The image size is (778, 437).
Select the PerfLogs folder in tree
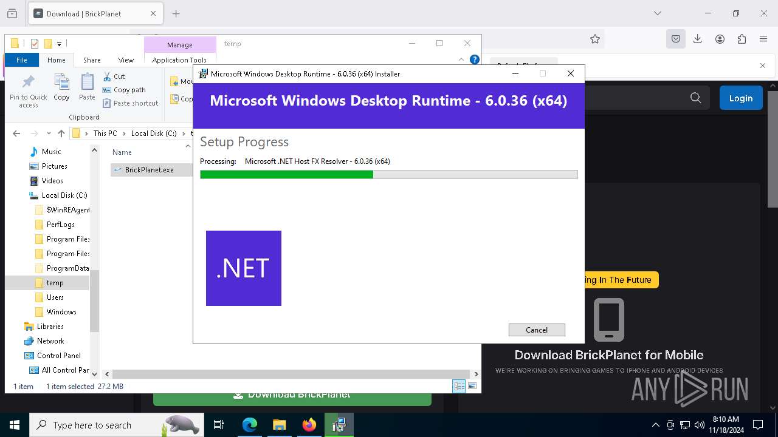tap(61, 225)
